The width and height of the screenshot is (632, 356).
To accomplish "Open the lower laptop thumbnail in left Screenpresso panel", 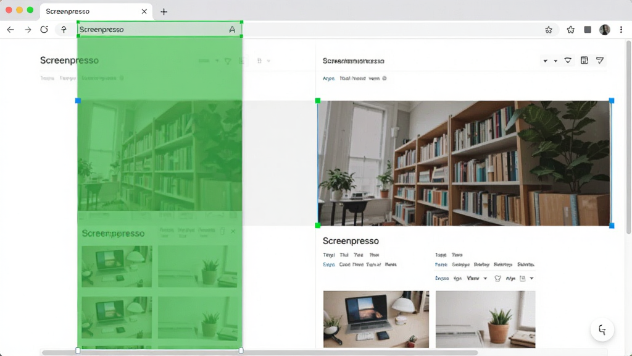I will point(117,318).
